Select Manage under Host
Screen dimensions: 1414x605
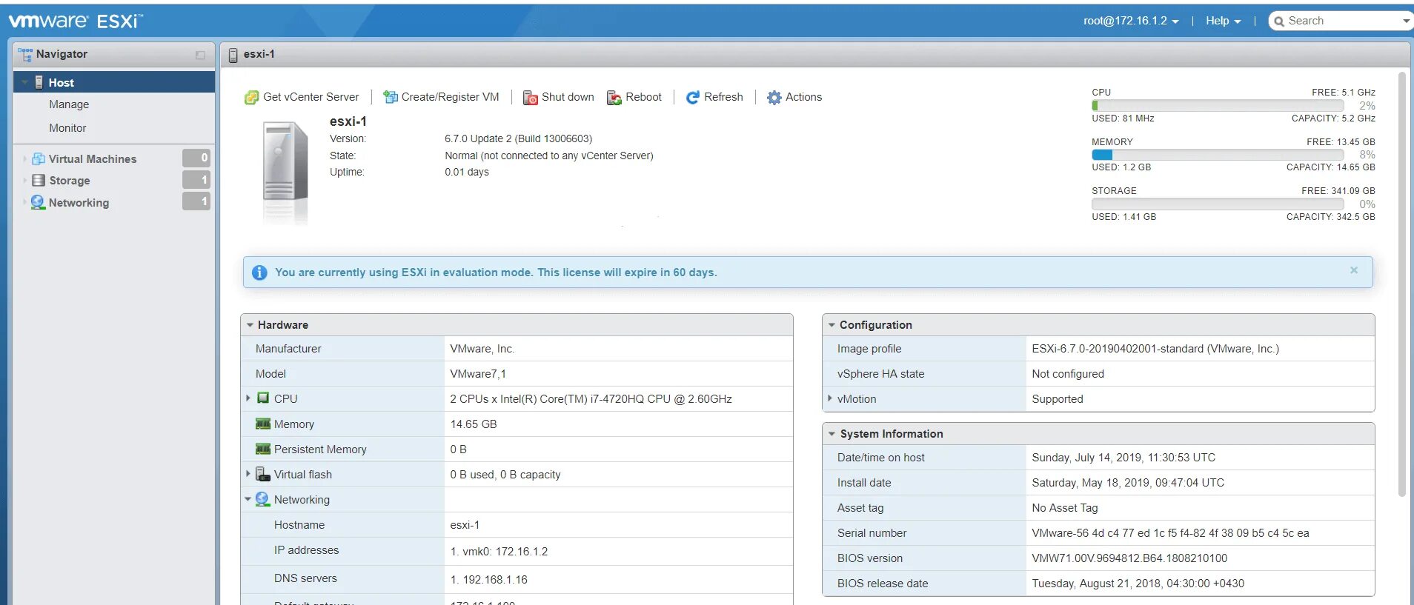[69, 104]
